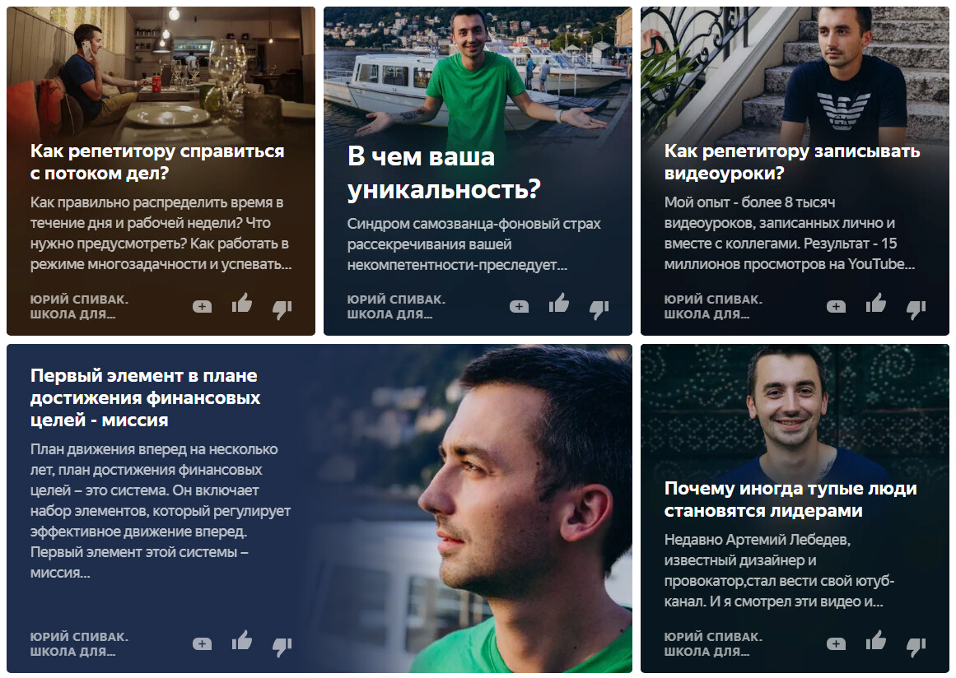Open "Почему иногда тупые люди становятся лидерами" title
The image size is (956, 678).
790,499
